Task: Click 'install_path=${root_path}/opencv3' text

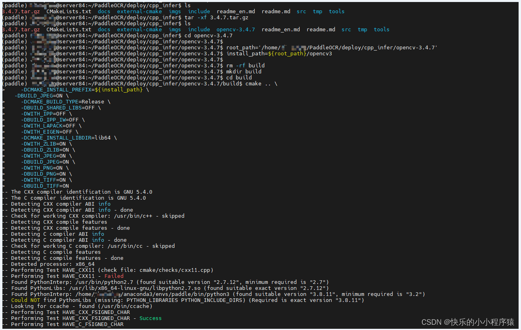Action: pos(279,54)
